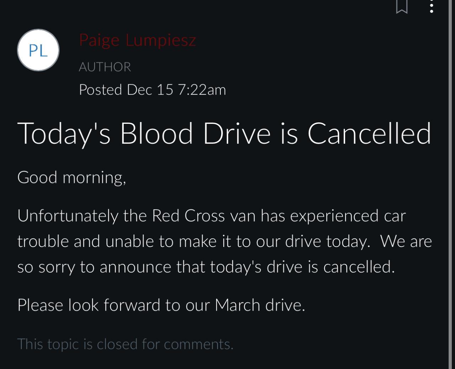Click the word Unfortunately in the message

(x=68, y=216)
